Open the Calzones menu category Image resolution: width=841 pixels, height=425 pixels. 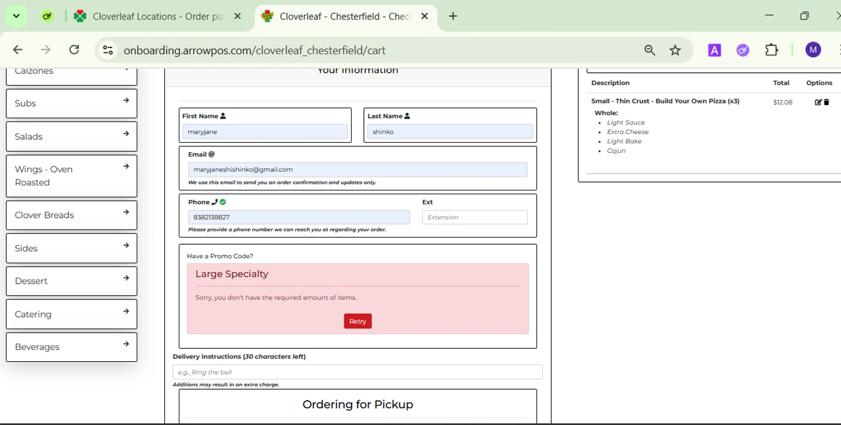[x=72, y=76]
